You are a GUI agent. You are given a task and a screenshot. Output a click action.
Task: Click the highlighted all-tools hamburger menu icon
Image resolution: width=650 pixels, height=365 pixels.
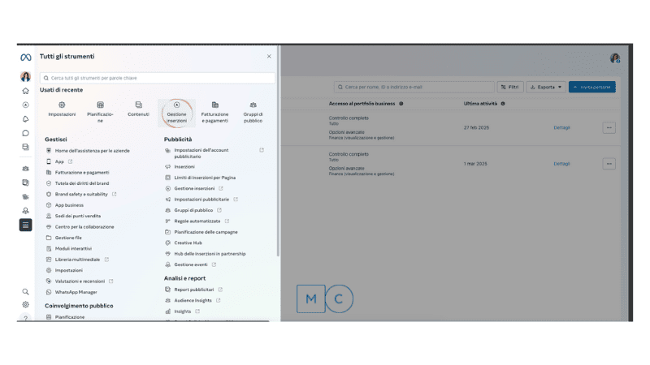click(x=26, y=225)
